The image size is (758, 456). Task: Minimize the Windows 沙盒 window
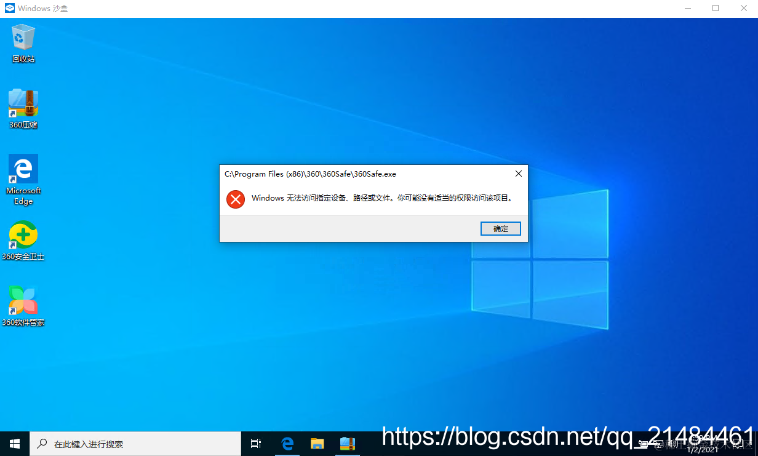click(687, 8)
